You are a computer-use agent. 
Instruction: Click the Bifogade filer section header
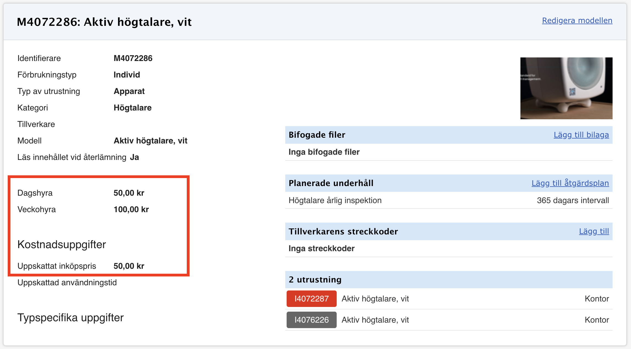317,135
